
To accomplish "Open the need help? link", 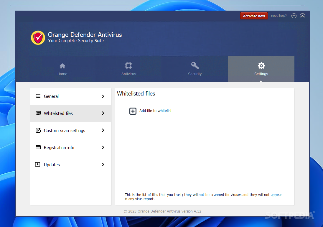I will tap(279, 16).
